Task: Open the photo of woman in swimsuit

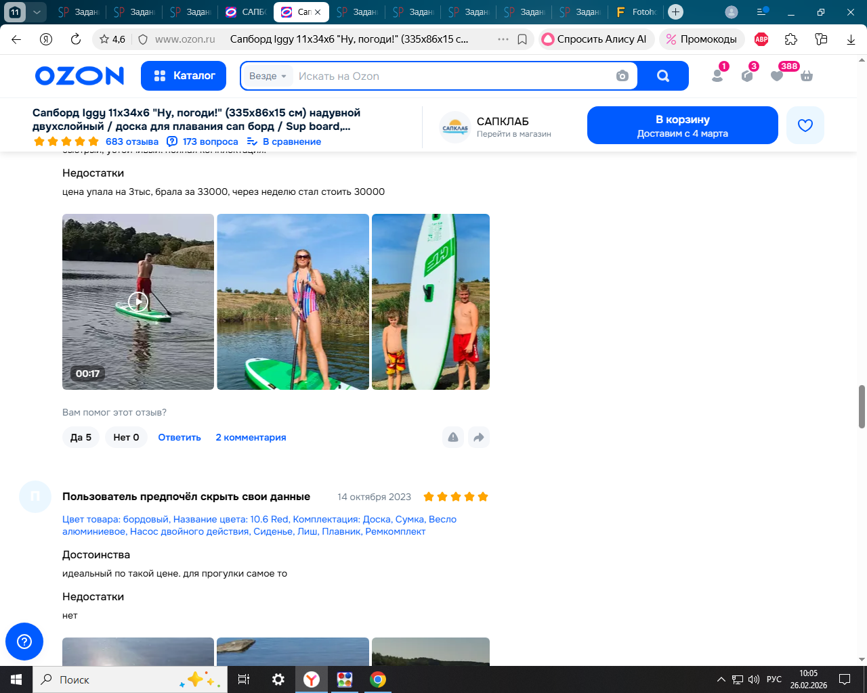Action: pos(293,302)
